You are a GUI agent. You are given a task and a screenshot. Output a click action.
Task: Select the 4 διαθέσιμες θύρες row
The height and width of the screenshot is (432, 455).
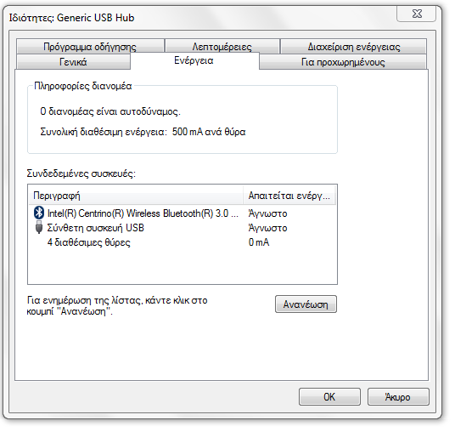pyautogui.click(x=183, y=242)
